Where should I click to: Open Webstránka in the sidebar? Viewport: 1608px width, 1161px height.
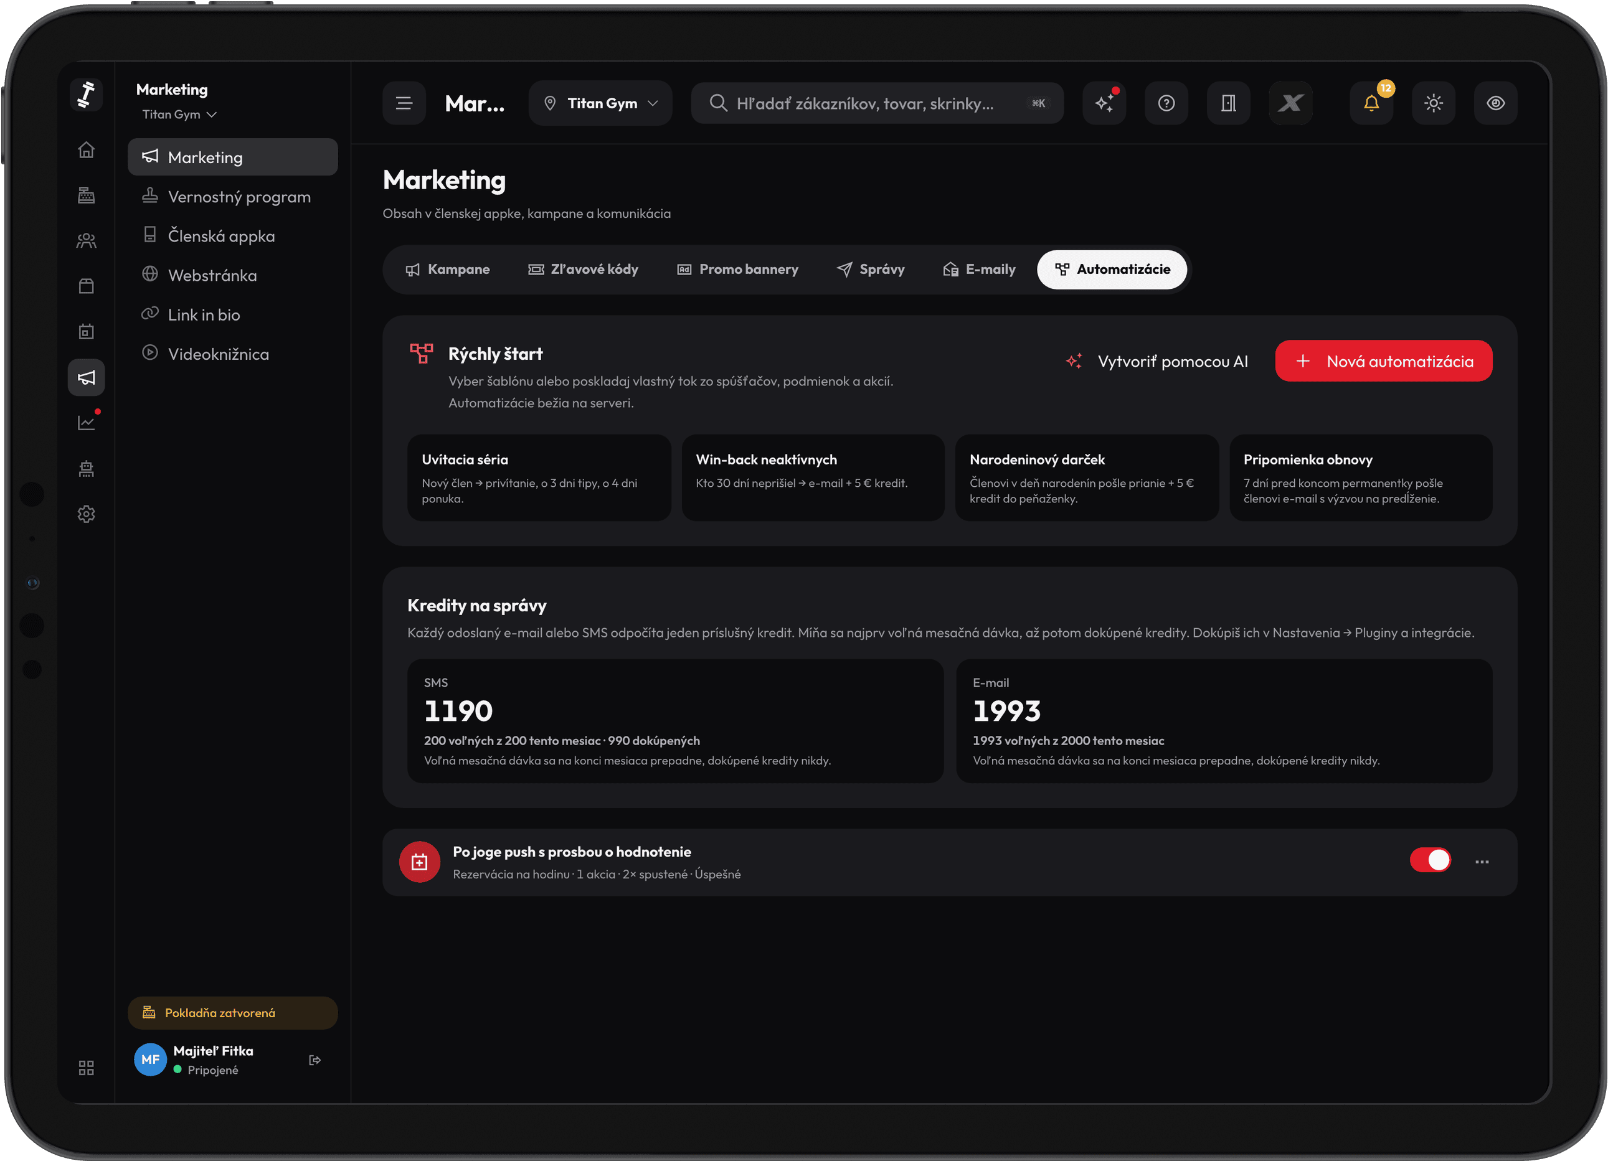pyautogui.click(x=232, y=275)
